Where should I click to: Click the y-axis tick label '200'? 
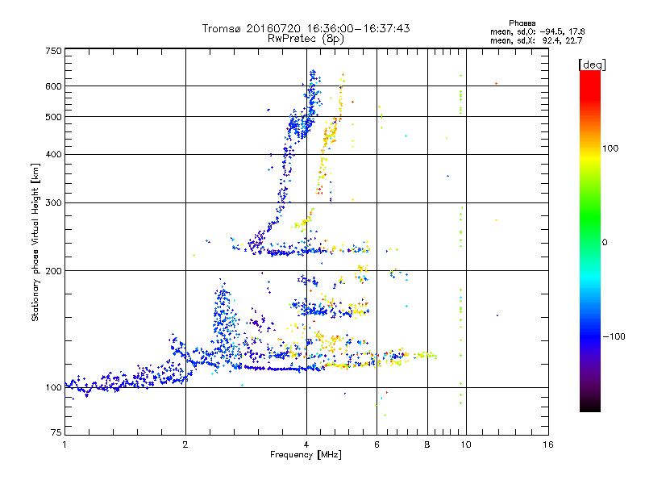[x=53, y=271]
